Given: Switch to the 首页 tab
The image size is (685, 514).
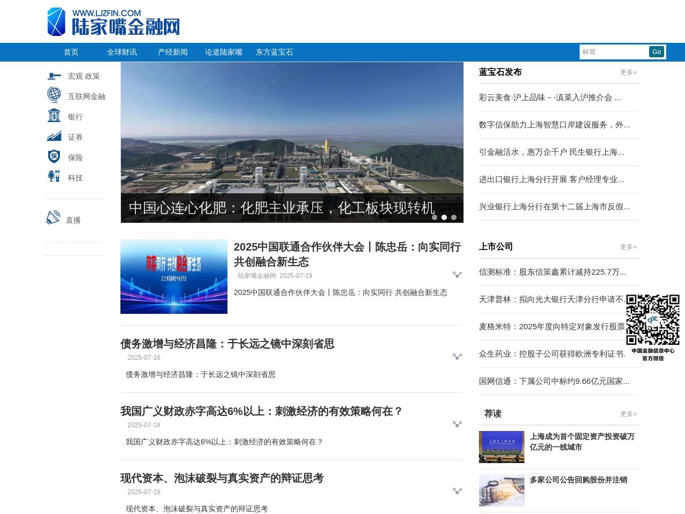Looking at the screenshot, I should pyautogui.click(x=71, y=52).
